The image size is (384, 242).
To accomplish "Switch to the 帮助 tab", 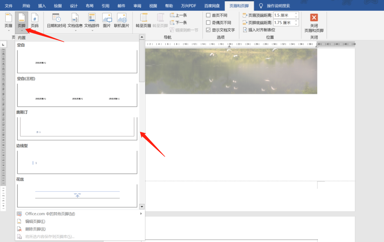I will click(169, 6).
